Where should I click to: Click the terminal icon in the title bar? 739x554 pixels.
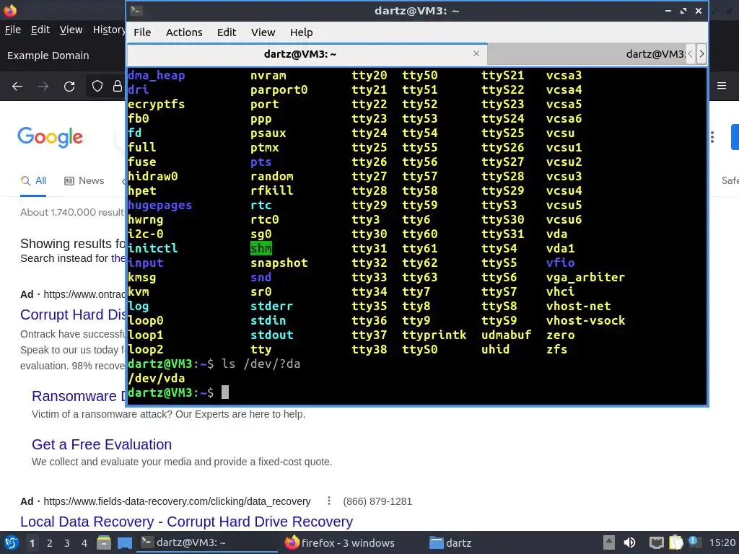(136, 10)
